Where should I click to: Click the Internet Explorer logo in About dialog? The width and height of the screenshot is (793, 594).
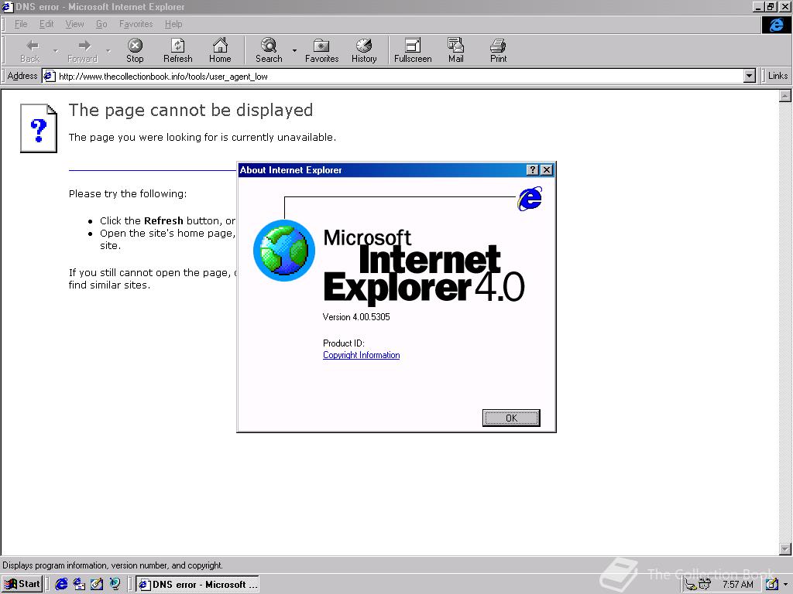530,199
